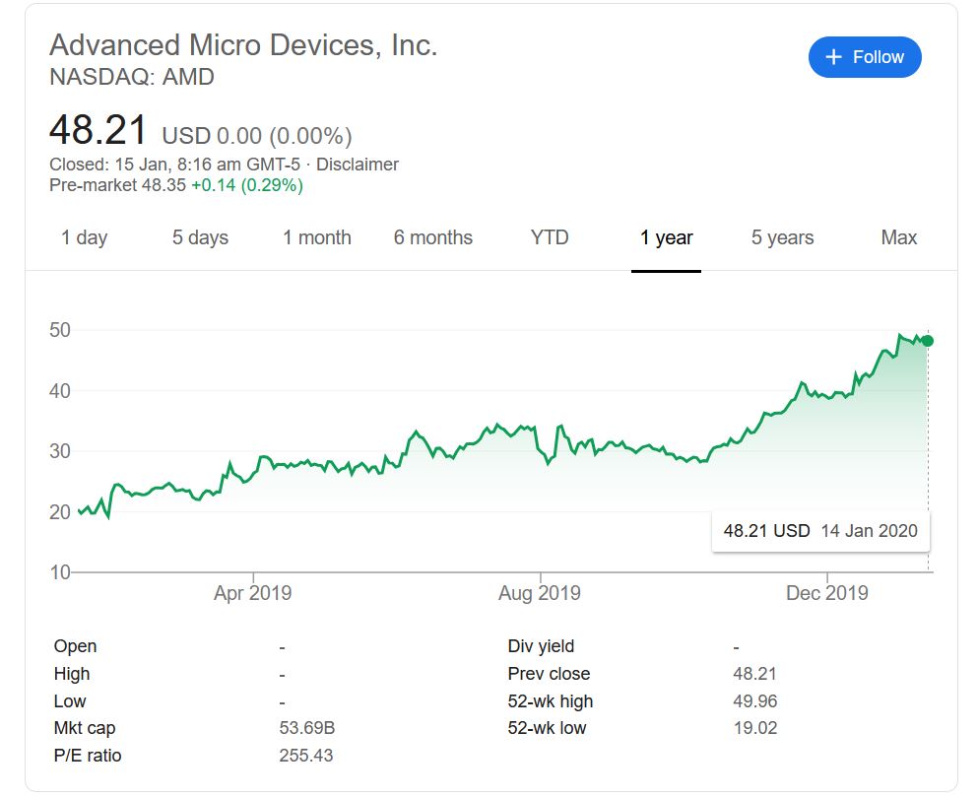The image size is (978, 797).
Task: Click the active 1 year tab
Action: coord(666,237)
